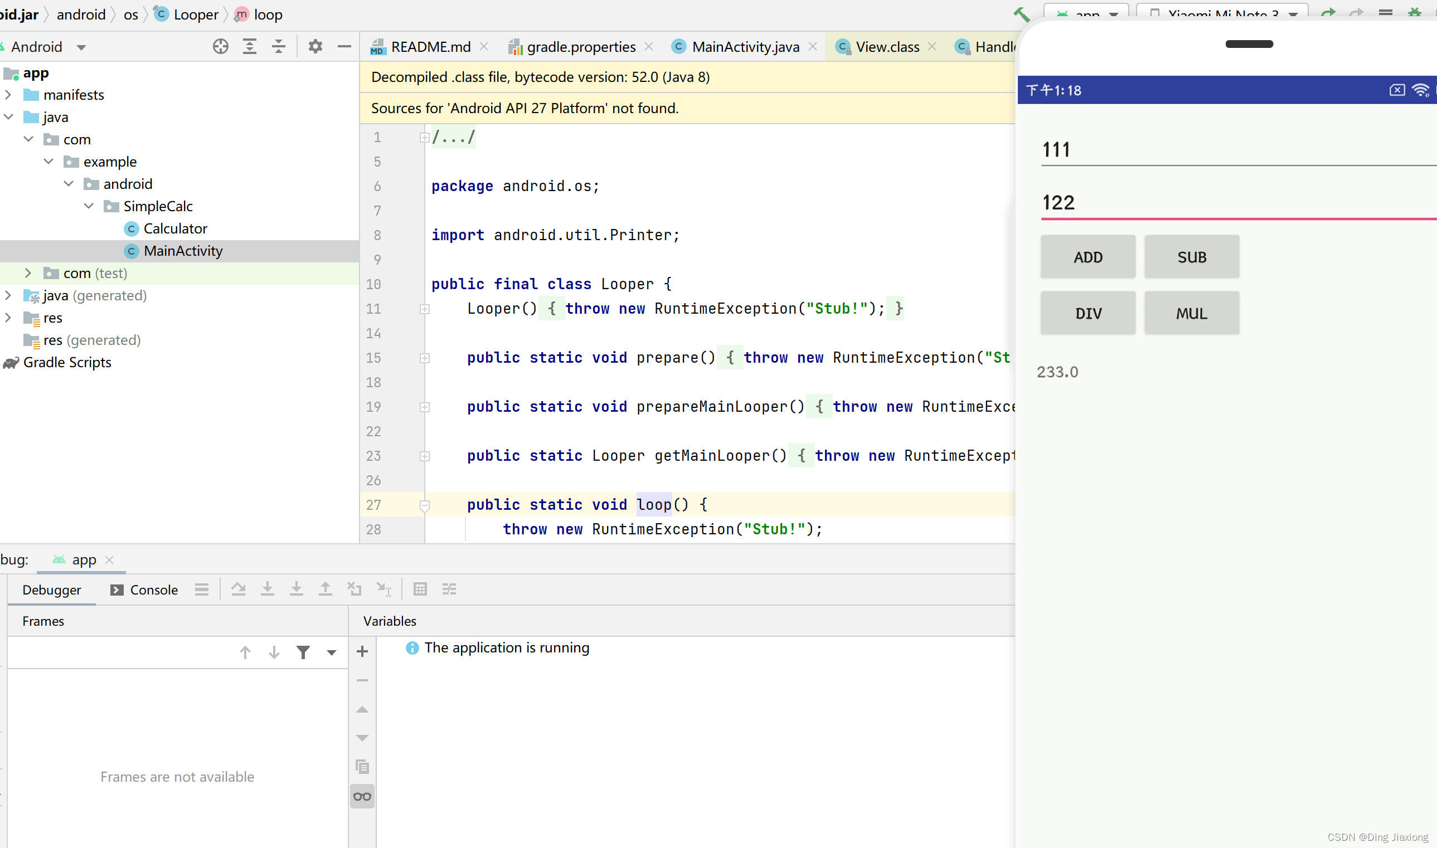Click the frames filter funnel icon

pos(303,652)
